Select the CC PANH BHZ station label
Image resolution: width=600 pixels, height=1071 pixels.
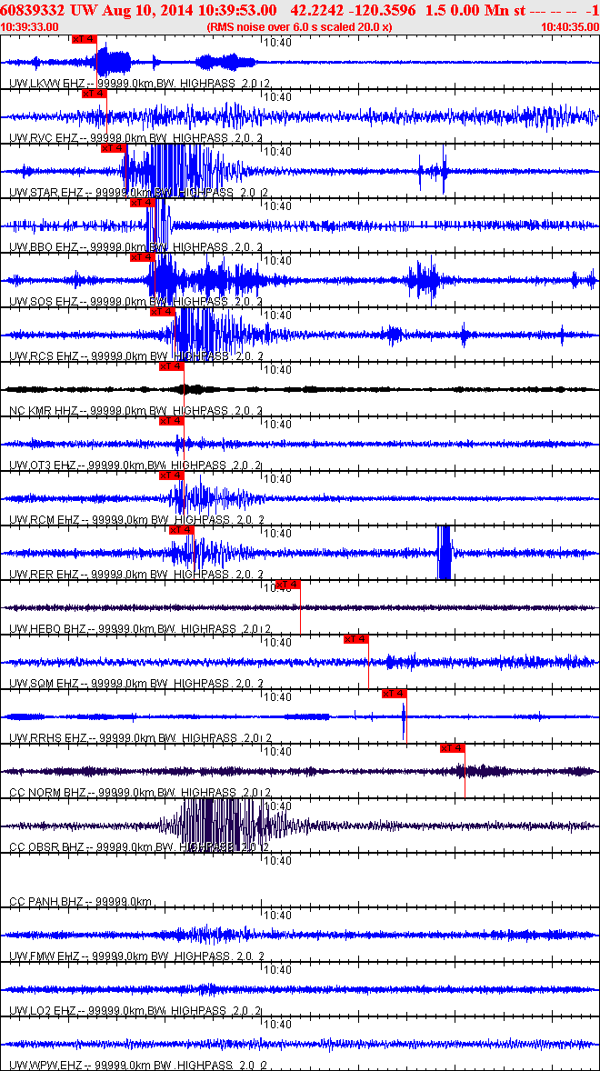click(x=47, y=901)
